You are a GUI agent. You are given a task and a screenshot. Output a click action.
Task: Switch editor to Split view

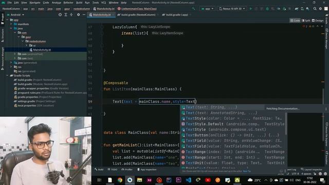tap(306, 21)
